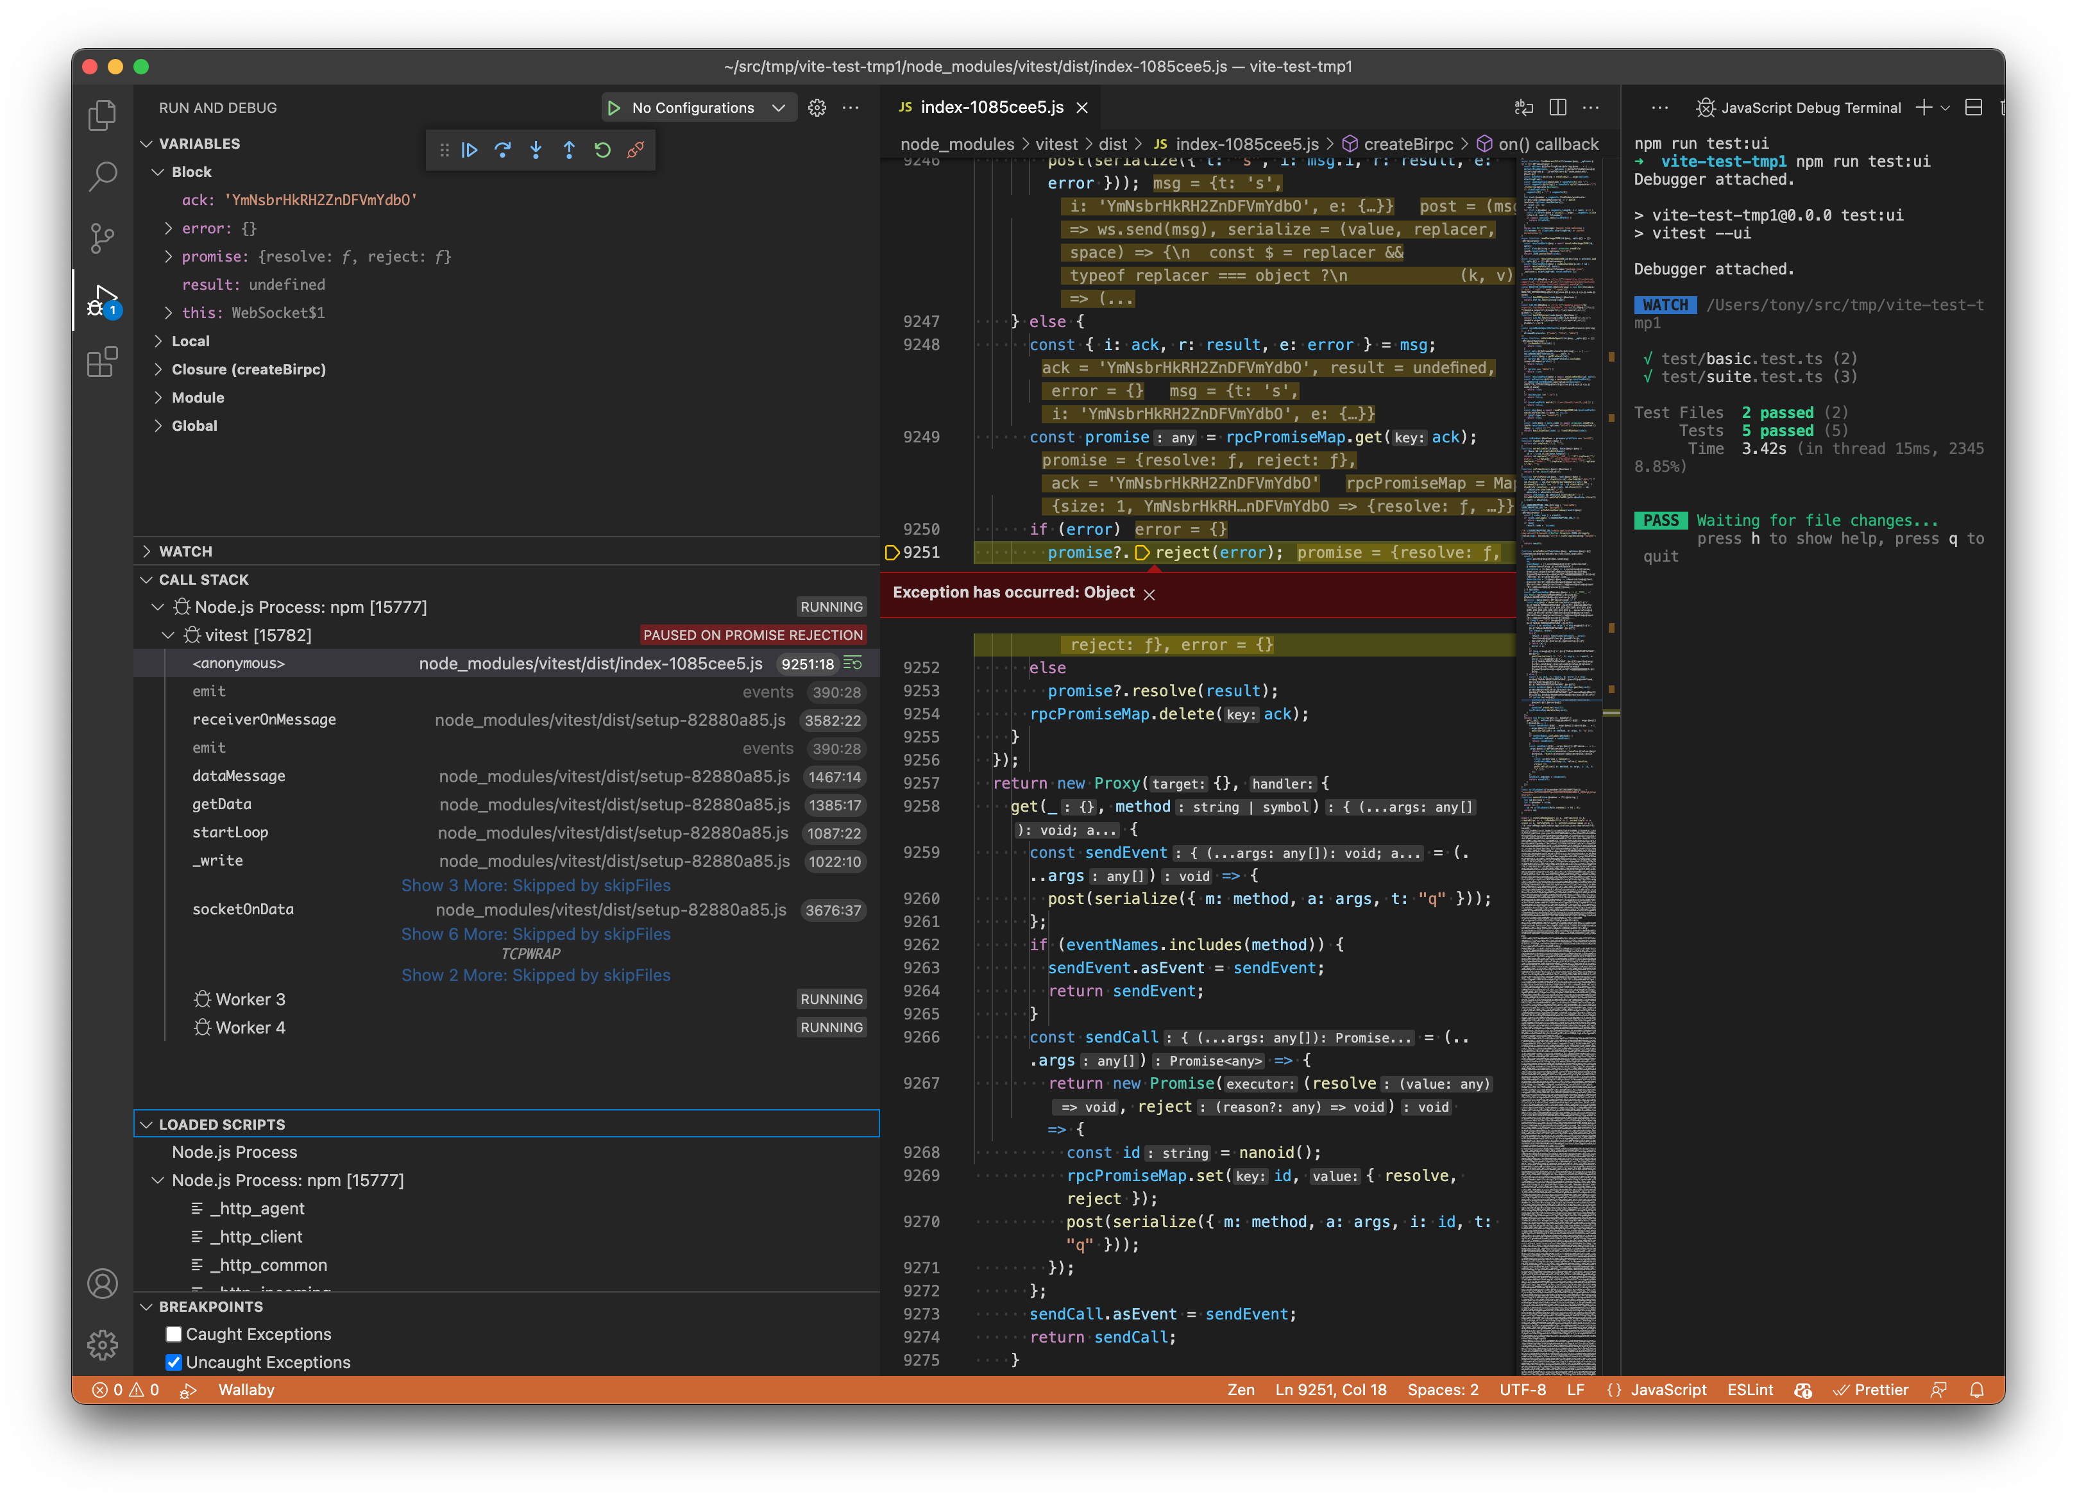Screen dimensions: 2077x1499
Task: Split the editor
Action: click(1557, 107)
